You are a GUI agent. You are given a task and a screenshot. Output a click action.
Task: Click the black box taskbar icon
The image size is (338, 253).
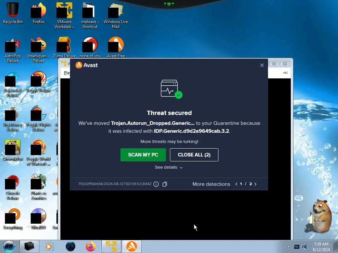29,246
